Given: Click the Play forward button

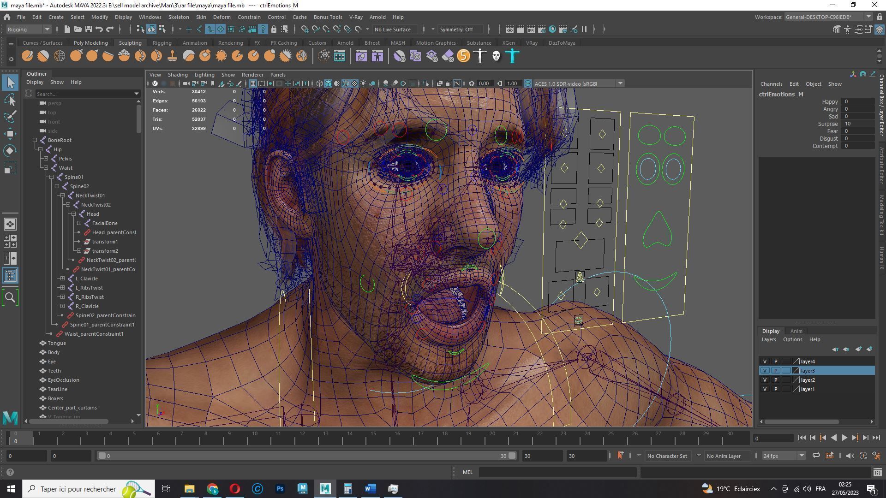Looking at the screenshot, I should [x=844, y=438].
